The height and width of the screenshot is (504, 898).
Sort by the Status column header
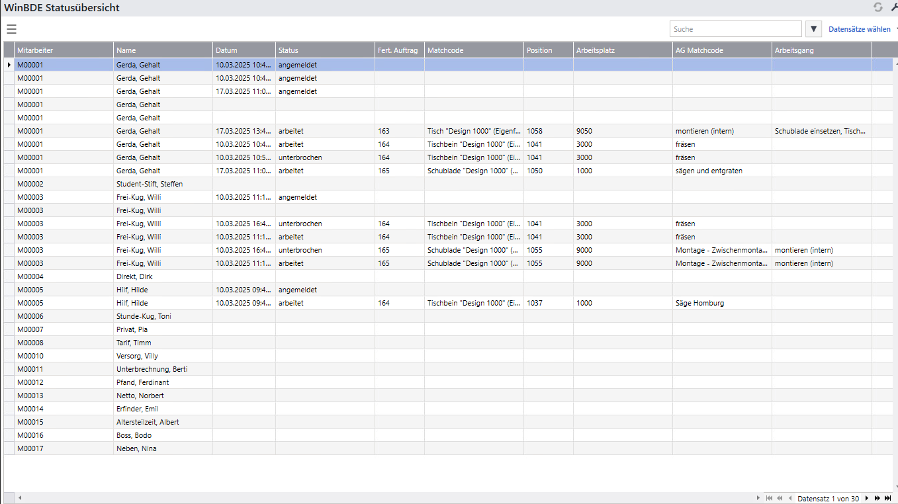click(324, 50)
